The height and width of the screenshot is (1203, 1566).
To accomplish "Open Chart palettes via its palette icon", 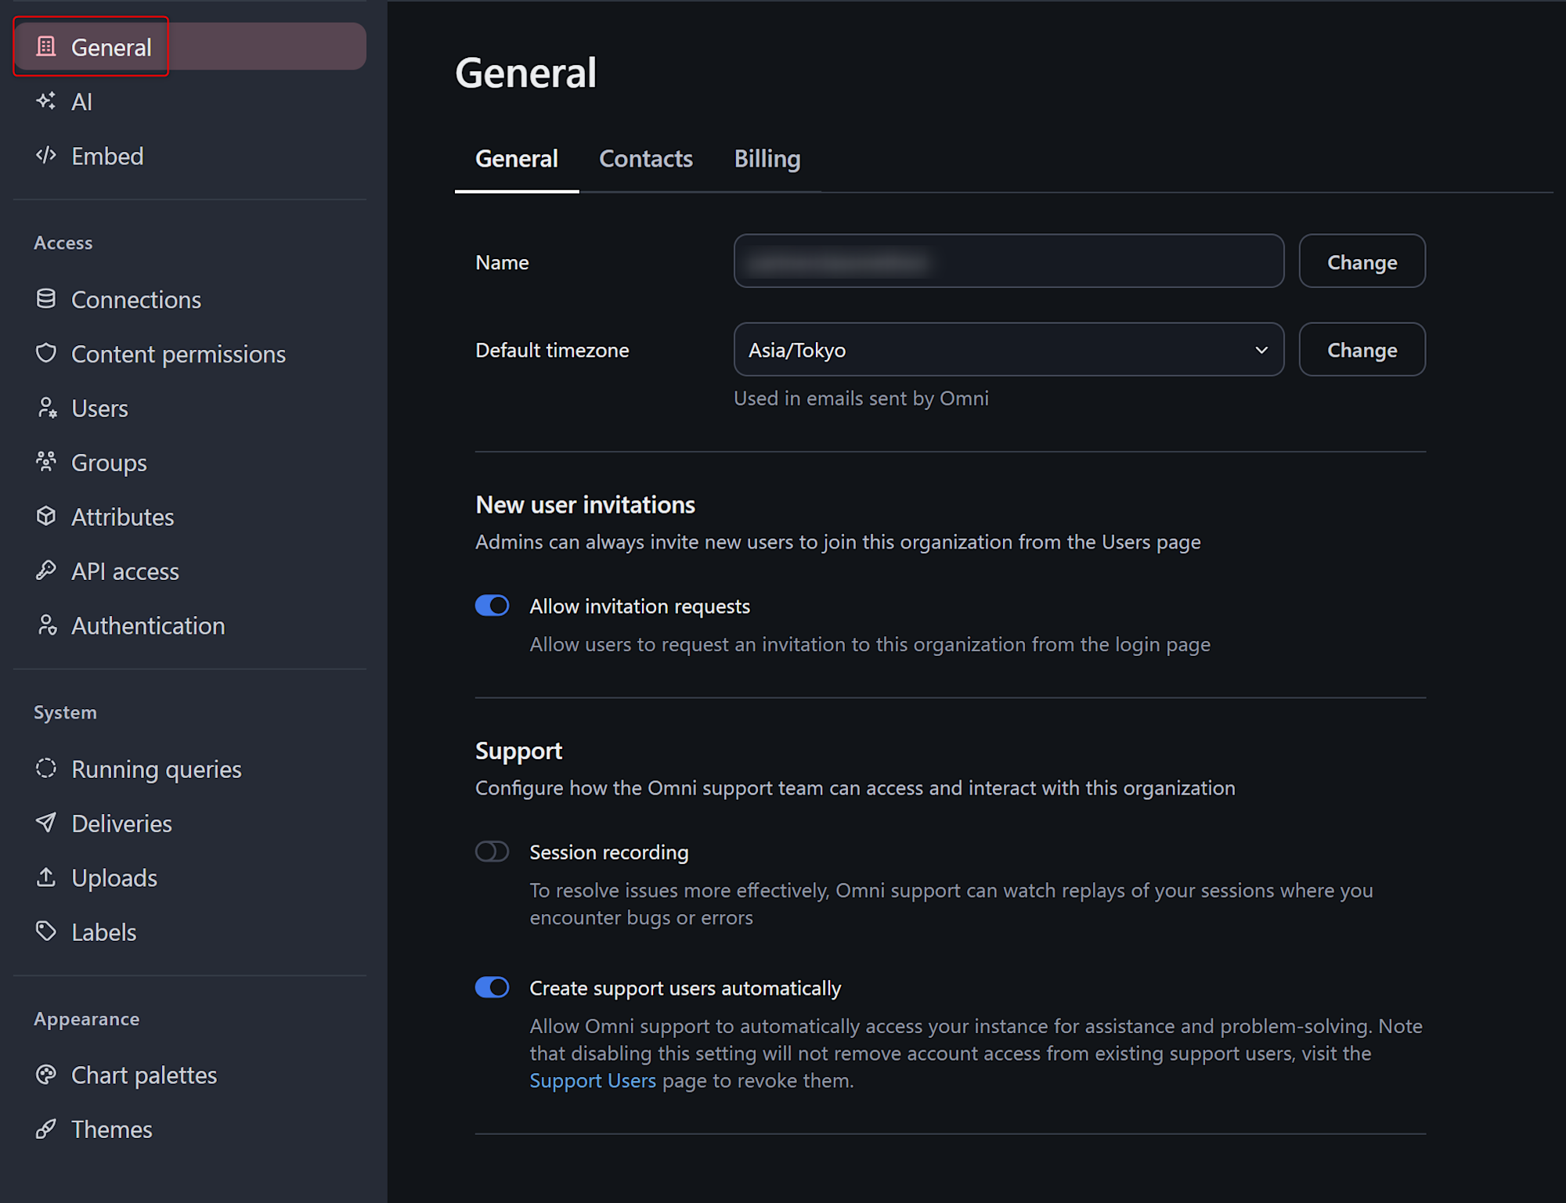I will point(46,1075).
